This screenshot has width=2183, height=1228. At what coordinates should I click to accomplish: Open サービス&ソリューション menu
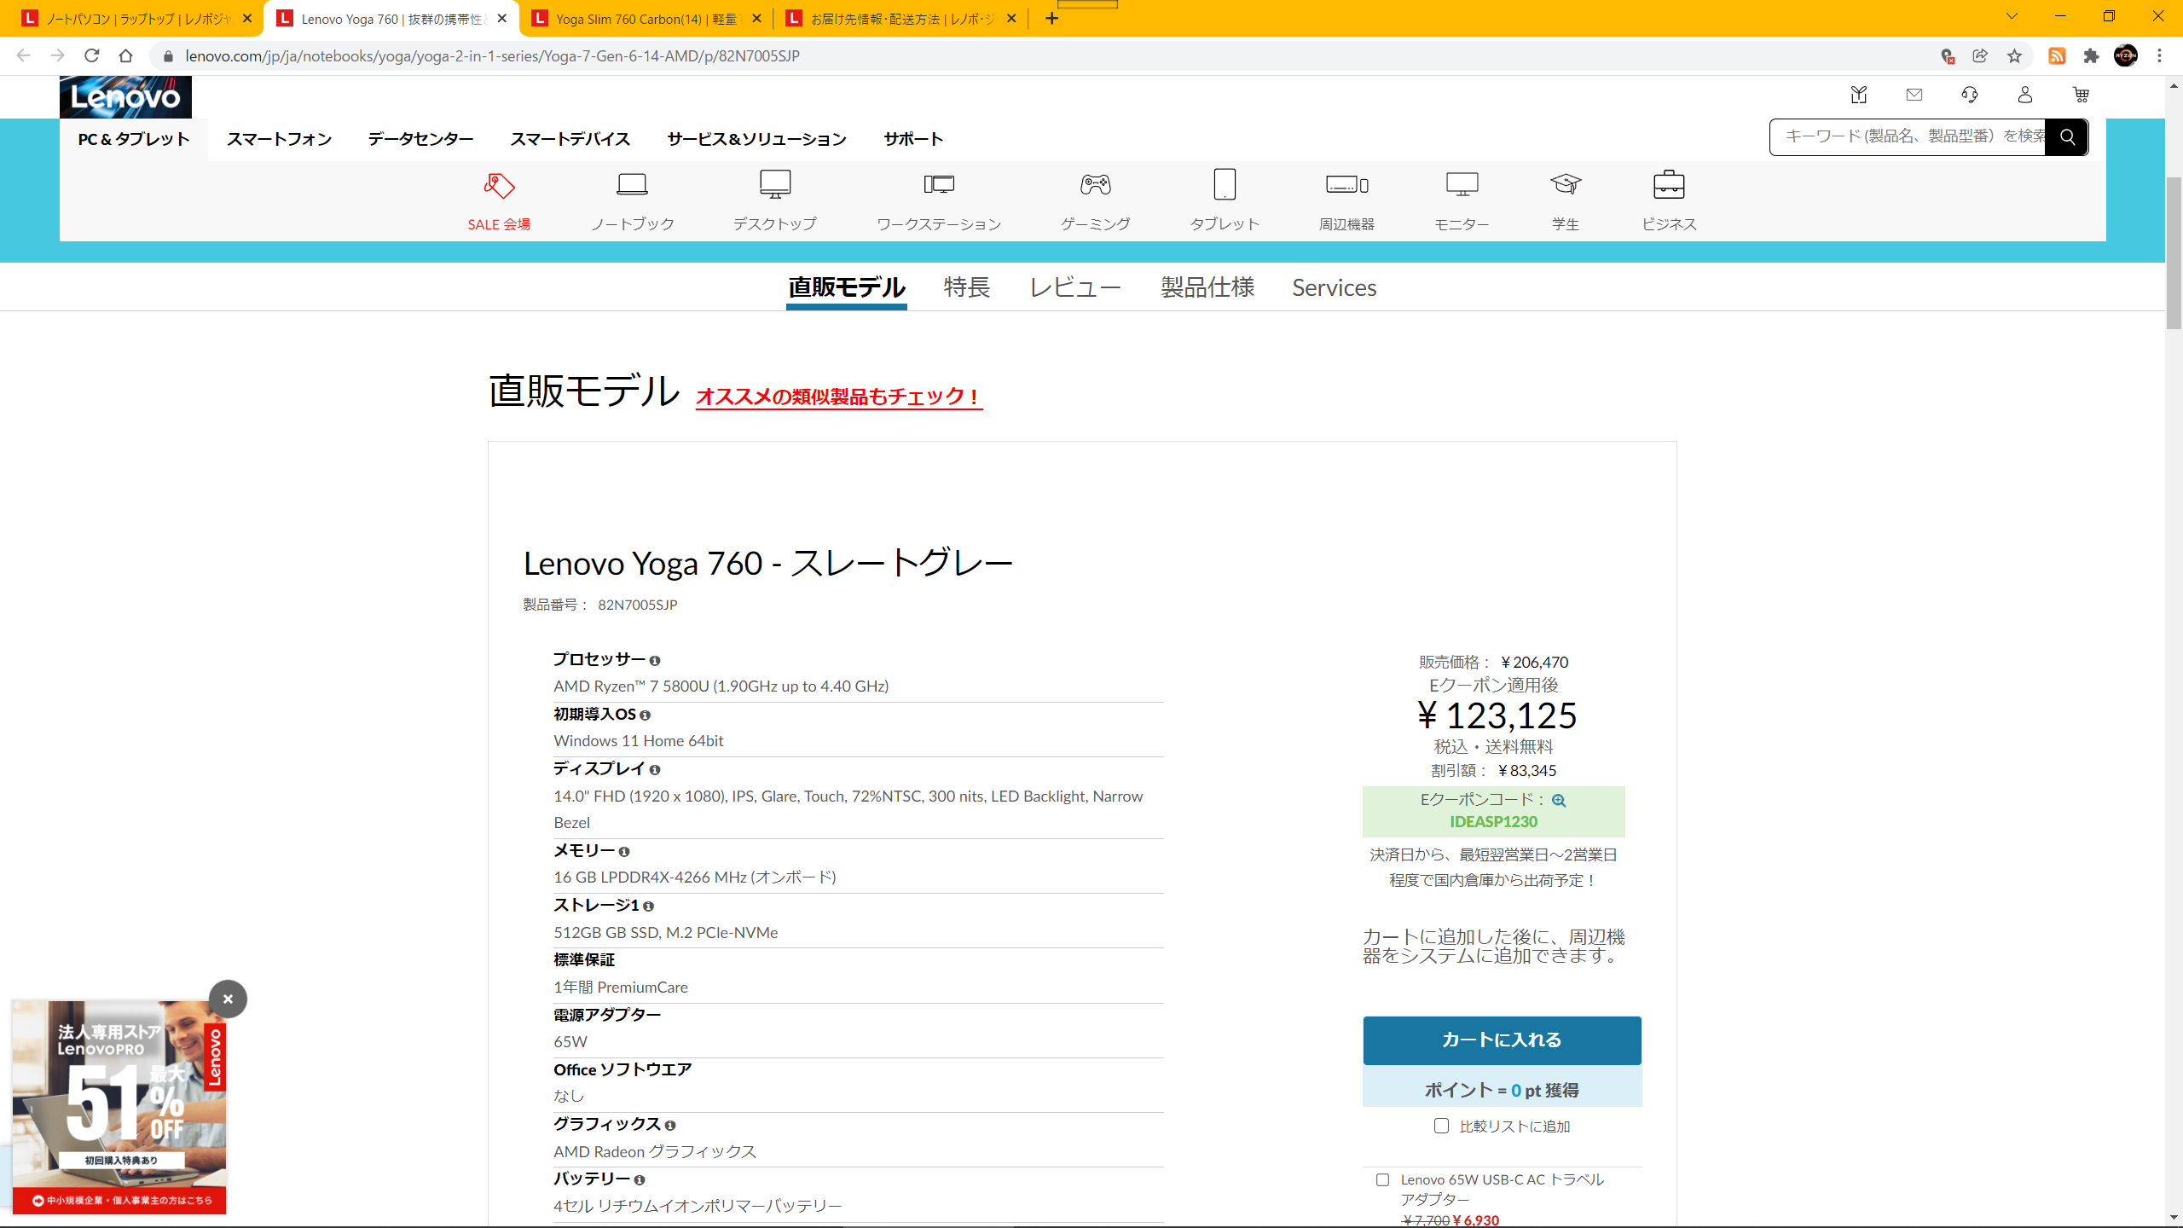pyautogui.click(x=756, y=139)
